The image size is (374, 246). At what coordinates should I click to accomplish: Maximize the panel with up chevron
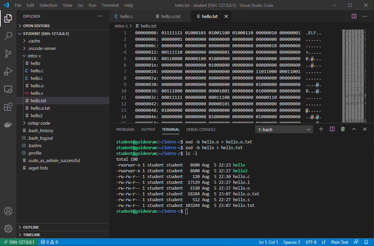pos(354,129)
